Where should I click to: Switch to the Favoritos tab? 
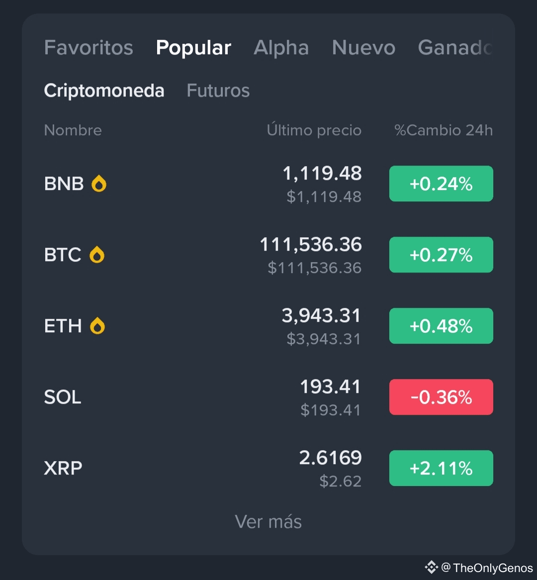coord(89,48)
